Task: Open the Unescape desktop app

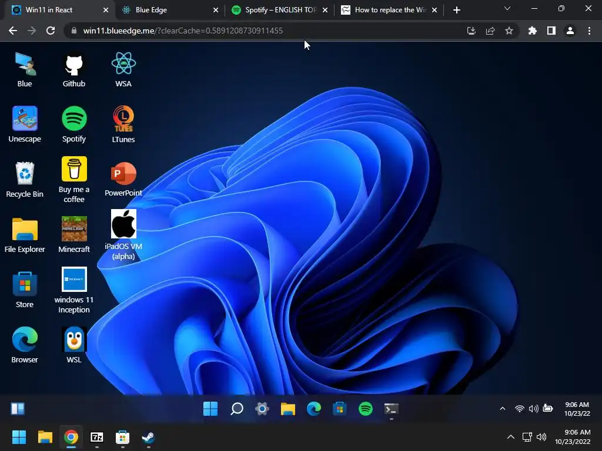Action: [x=25, y=124]
